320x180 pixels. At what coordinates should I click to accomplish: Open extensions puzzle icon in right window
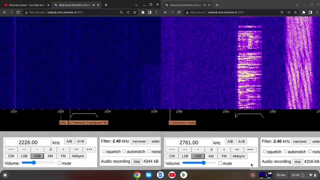(x=304, y=12)
